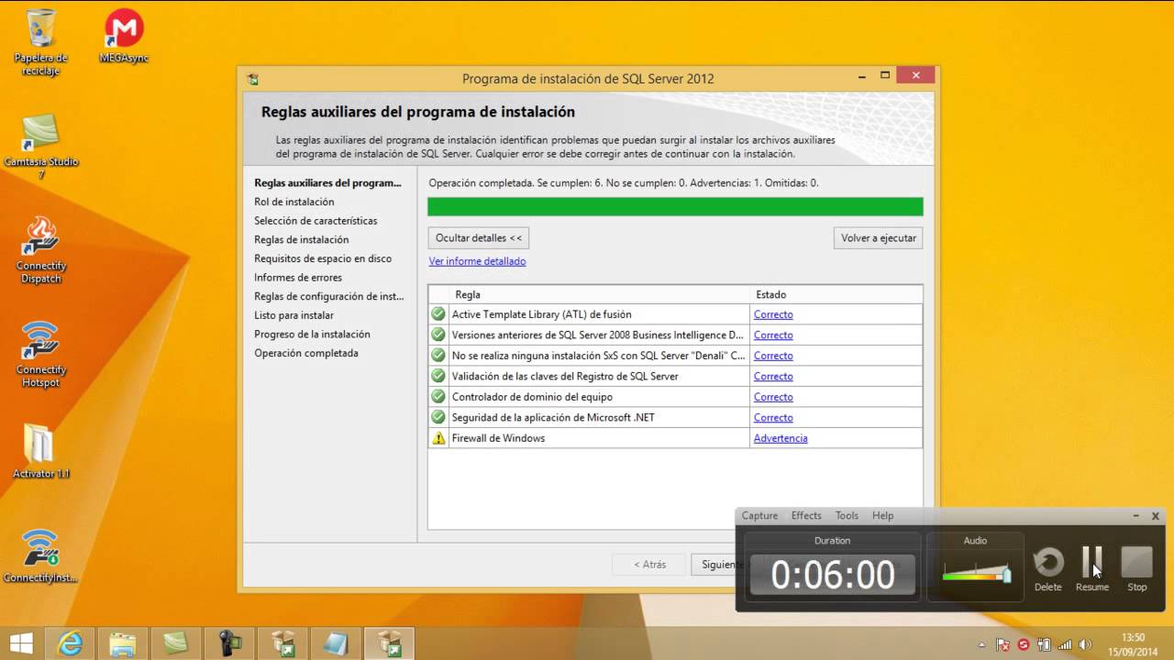Open Correcto link for Versiones anteriores row

[773, 335]
